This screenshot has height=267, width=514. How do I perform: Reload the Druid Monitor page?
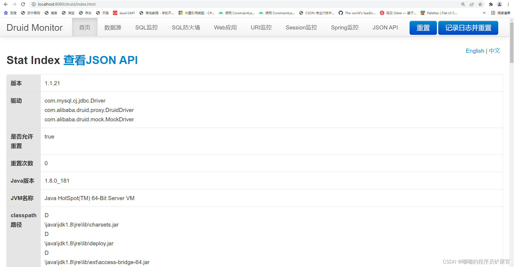tap(23, 4)
